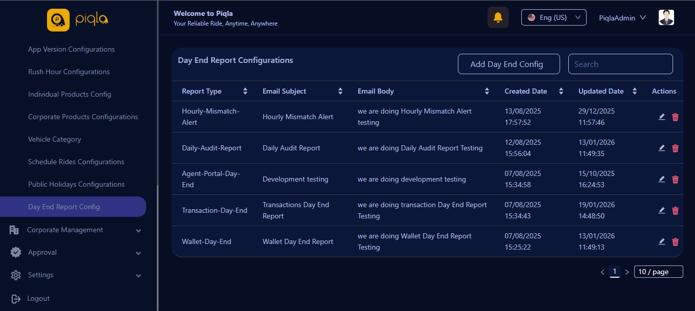The image size is (695, 311).
Task: Edit the Agent-Portal-Day-End row
Action: click(662, 179)
